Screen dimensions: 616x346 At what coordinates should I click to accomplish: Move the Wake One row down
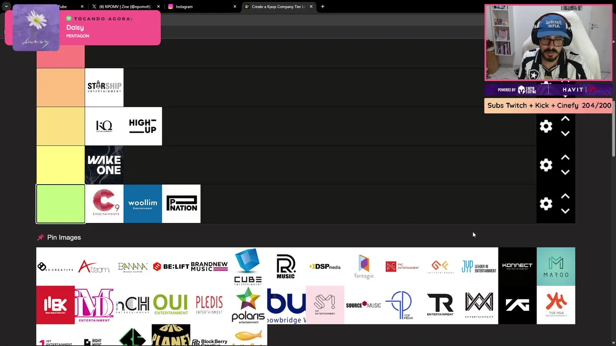[x=565, y=172]
